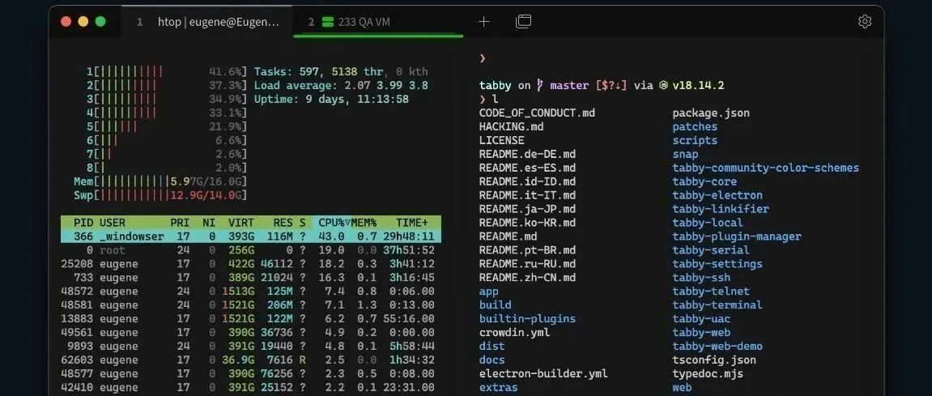Click the HACKING.md file name
This screenshot has height=396, width=932.
point(511,126)
